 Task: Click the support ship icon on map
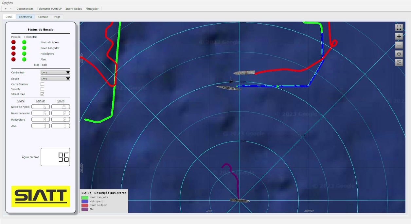coord(244,72)
